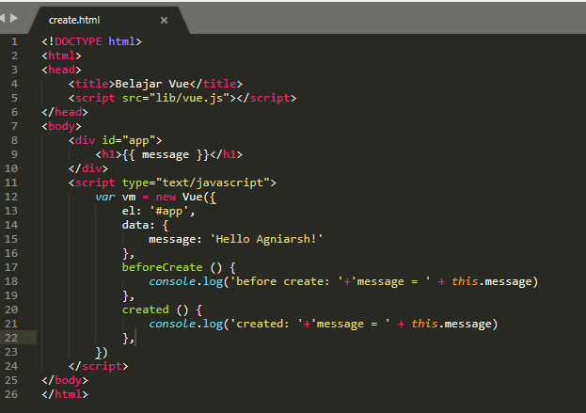Screen dimensions: 586x413
Task: Click the {{ message }} template expression
Action: pos(166,154)
